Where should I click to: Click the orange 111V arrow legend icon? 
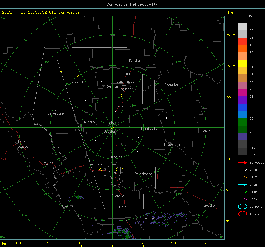(243, 177)
